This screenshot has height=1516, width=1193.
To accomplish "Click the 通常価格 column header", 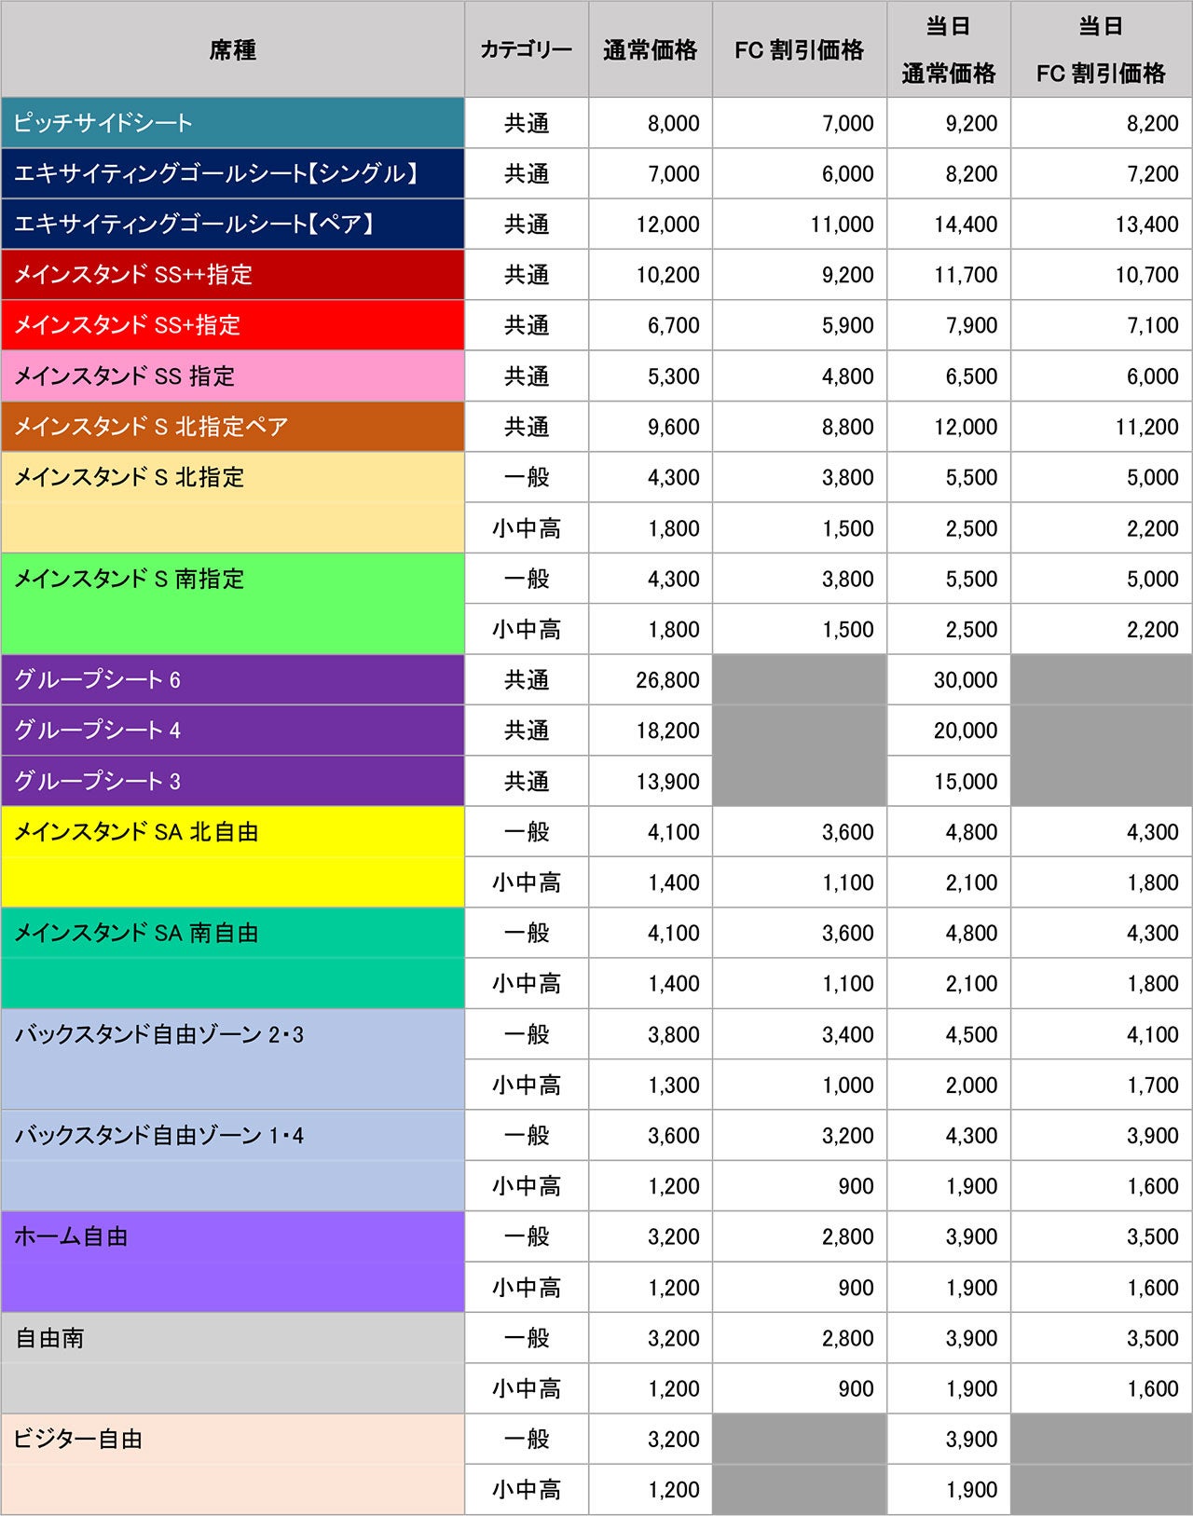I will (x=651, y=49).
